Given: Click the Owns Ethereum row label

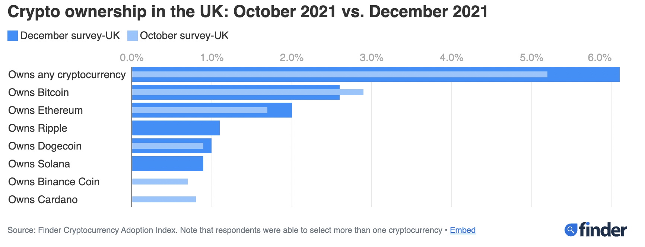Looking at the screenshot, I should point(45,110).
